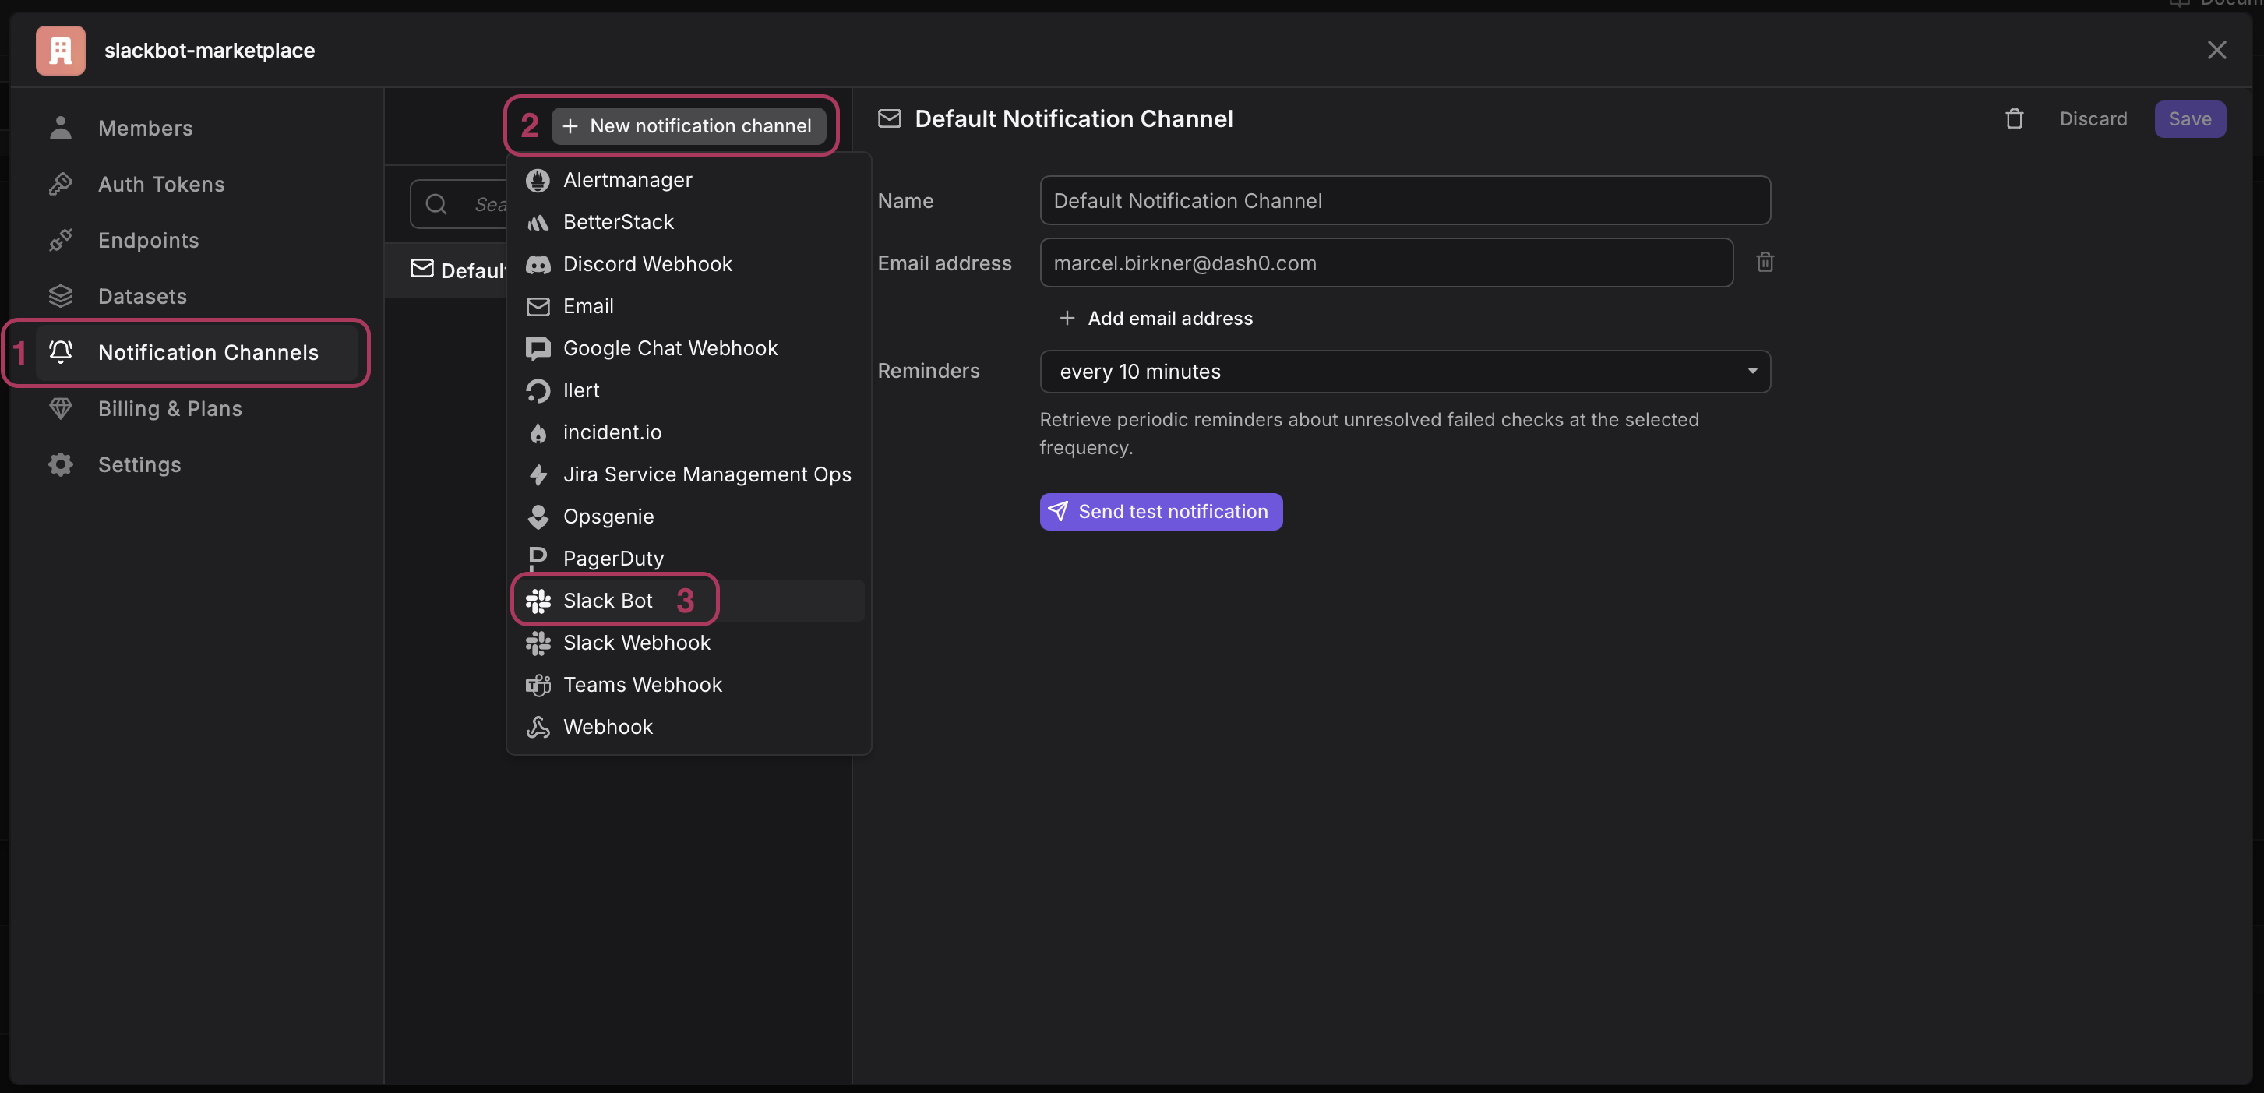Delete the channel via header trash icon

[2015, 118]
